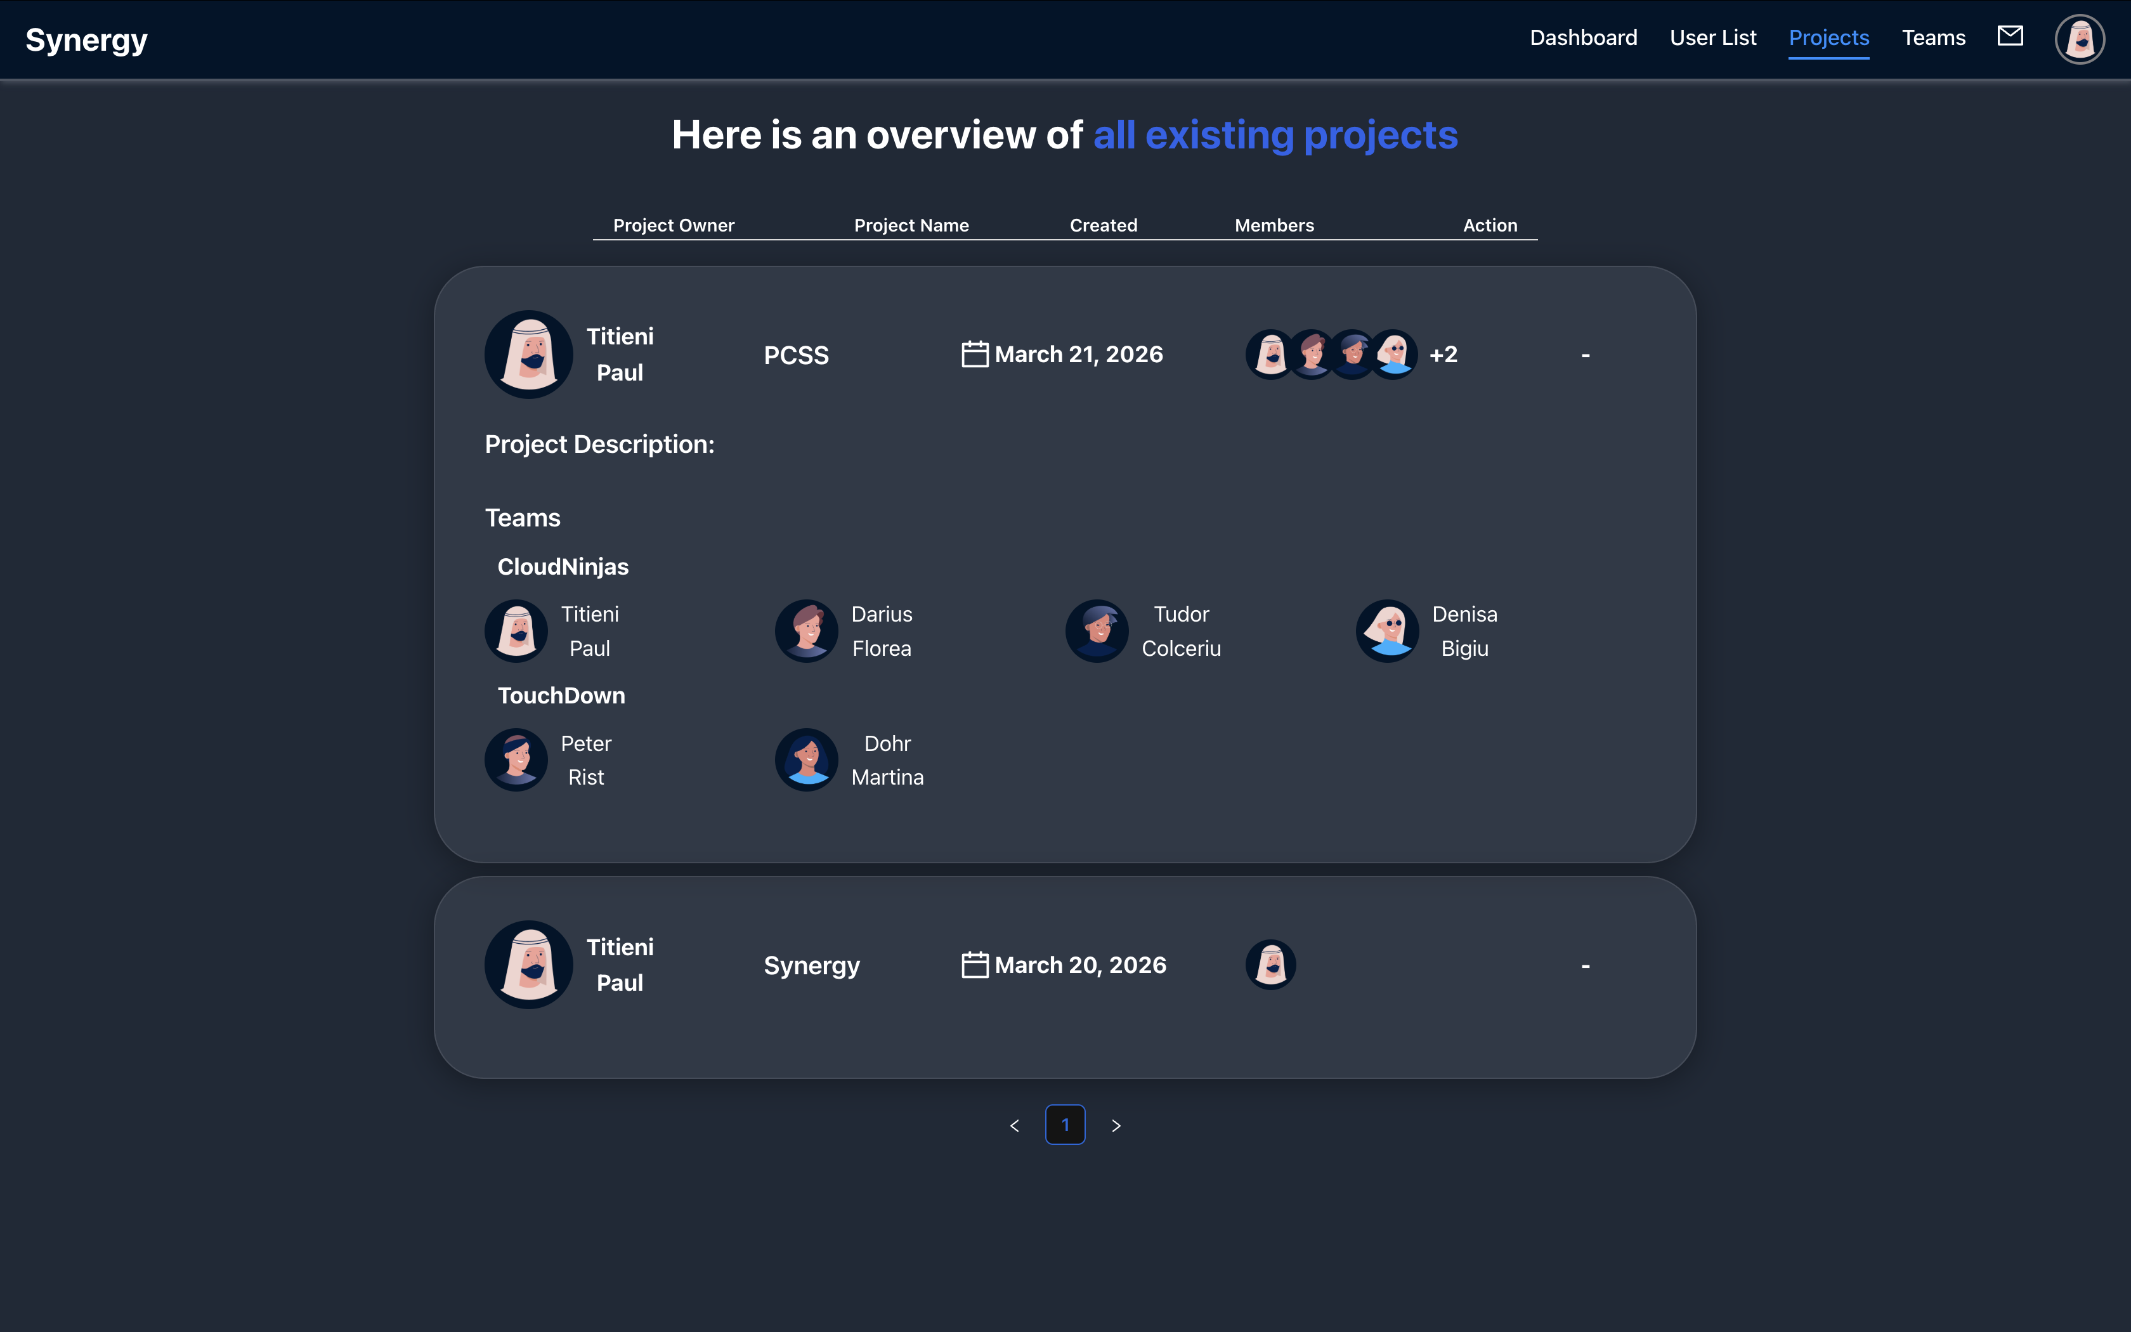Click the profile avatar in the top bar
2131x1332 pixels.
tap(2079, 39)
